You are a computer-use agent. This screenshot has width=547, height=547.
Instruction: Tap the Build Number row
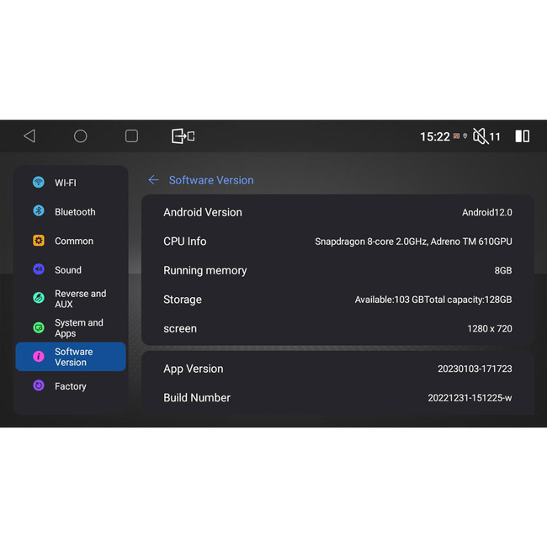[337, 398]
